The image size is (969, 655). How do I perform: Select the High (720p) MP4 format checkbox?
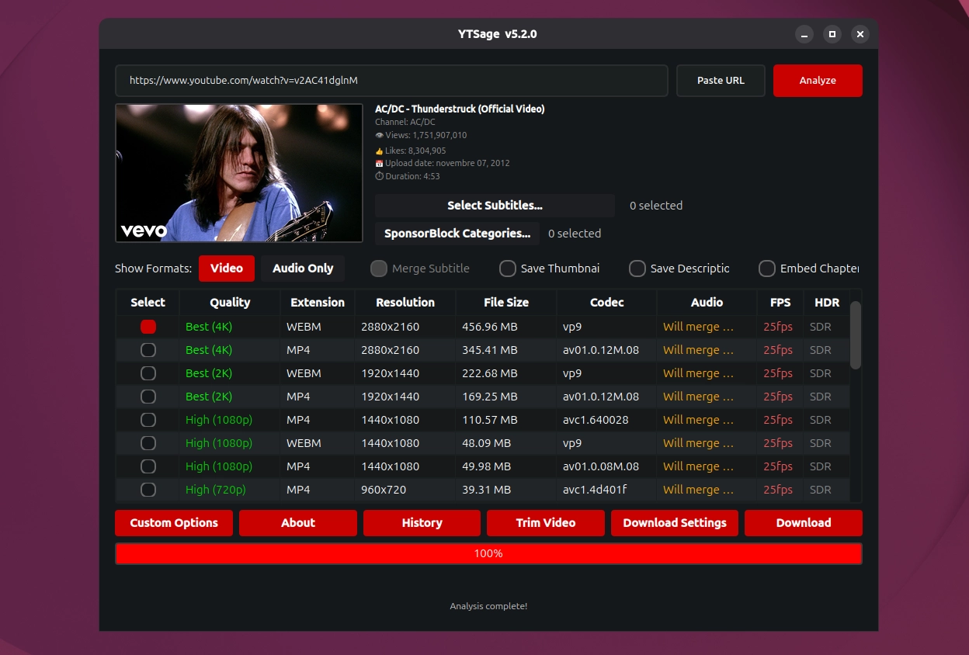tap(148, 490)
